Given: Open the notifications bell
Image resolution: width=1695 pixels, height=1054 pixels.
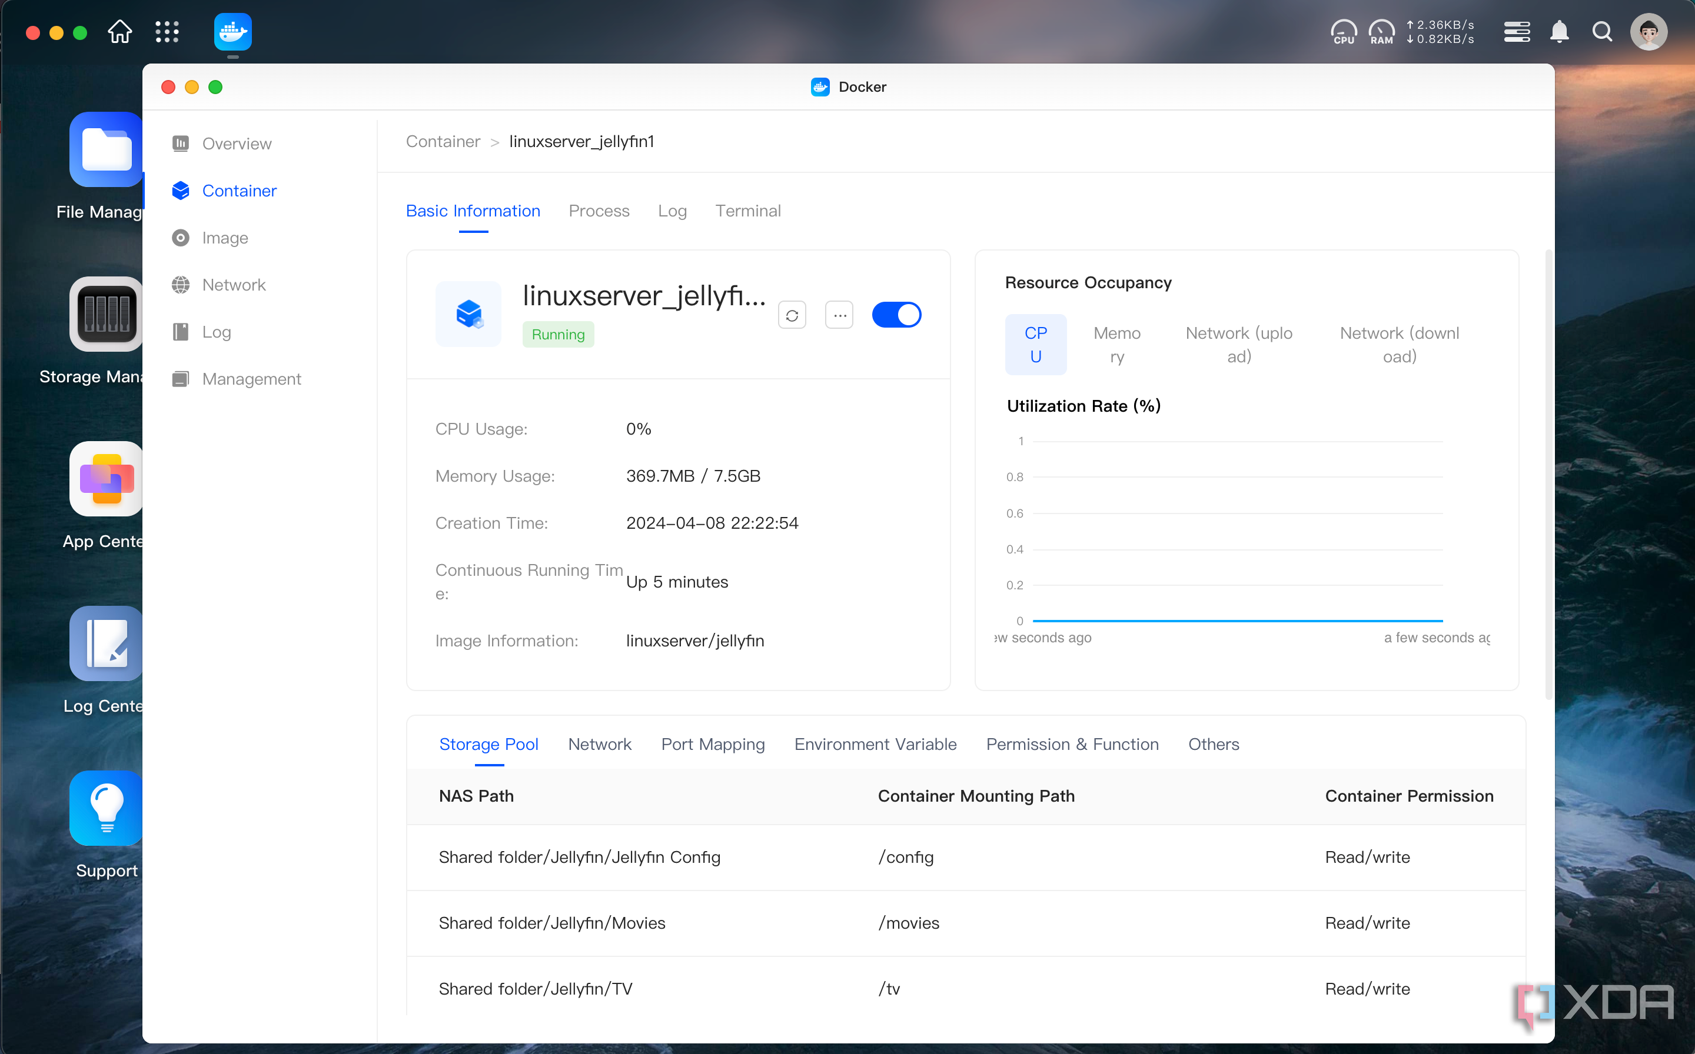Looking at the screenshot, I should (x=1560, y=31).
